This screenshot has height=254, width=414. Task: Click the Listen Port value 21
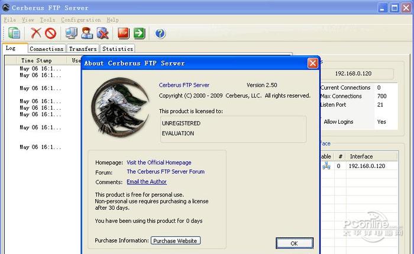pos(380,105)
